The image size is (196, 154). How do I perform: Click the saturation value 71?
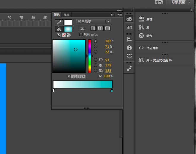107,46
